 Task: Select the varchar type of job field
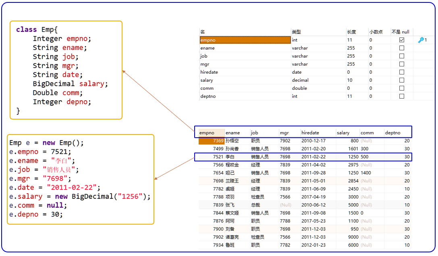[300, 56]
